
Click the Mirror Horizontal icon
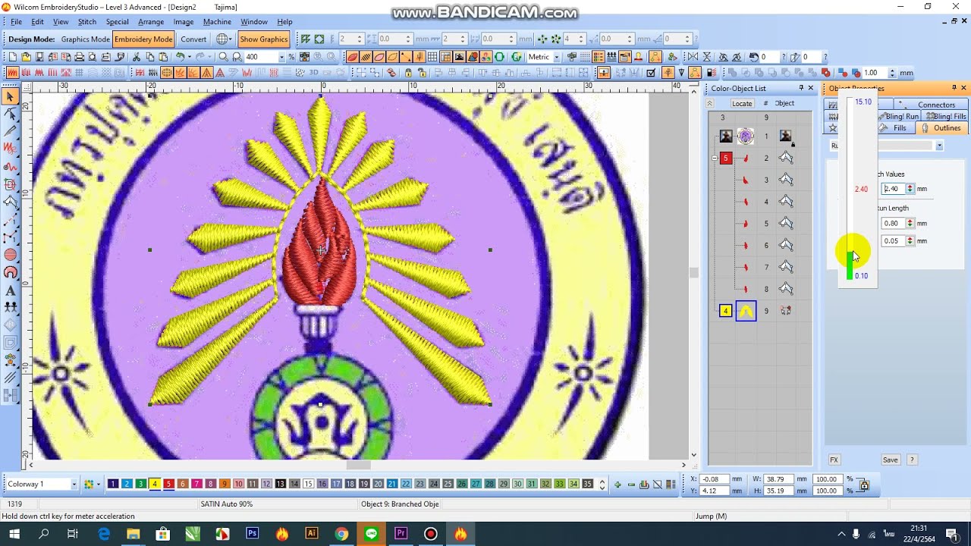(x=693, y=57)
